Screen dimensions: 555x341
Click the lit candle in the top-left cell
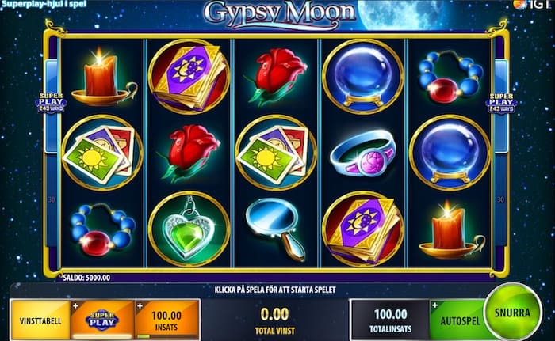tap(102, 77)
